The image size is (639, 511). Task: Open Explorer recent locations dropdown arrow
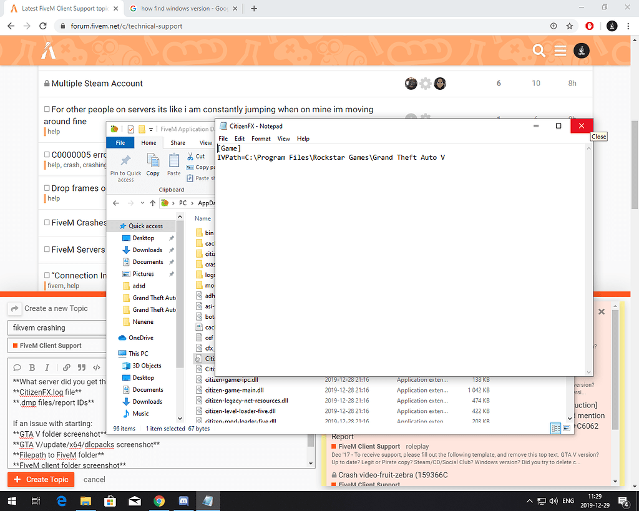(142, 203)
